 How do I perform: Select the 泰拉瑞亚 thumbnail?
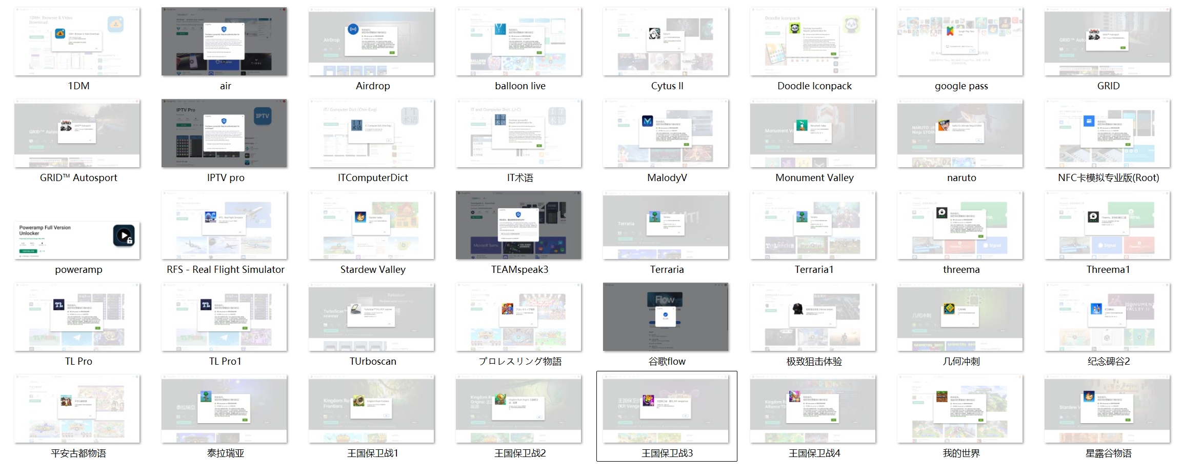coord(224,409)
